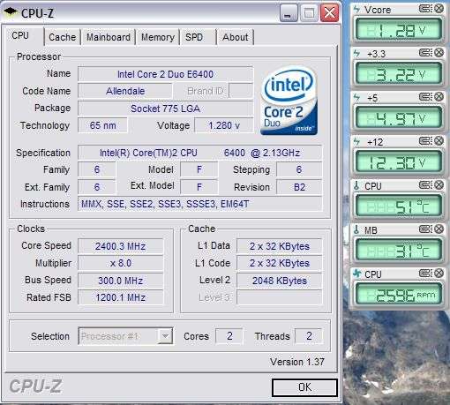This screenshot has height=405, width=450.
Task: Select the Memory tab
Action: tap(158, 37)
